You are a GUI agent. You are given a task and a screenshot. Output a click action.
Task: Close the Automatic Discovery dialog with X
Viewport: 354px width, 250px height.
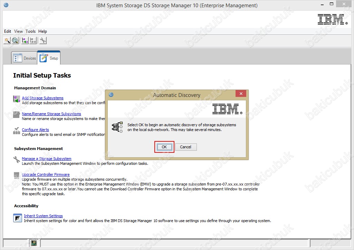(241, 93)
